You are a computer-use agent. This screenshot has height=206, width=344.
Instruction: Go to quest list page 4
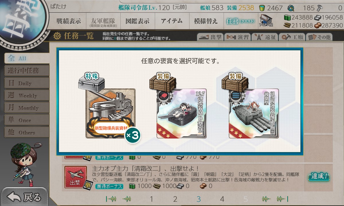[222, 199]
